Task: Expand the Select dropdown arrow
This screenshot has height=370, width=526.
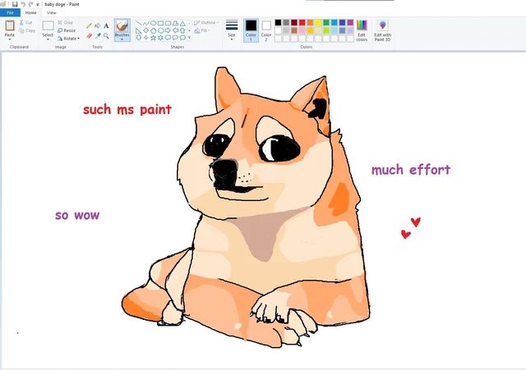Action: (48, 39)
